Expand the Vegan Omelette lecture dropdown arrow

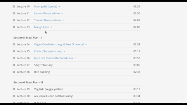coord(86,44)
